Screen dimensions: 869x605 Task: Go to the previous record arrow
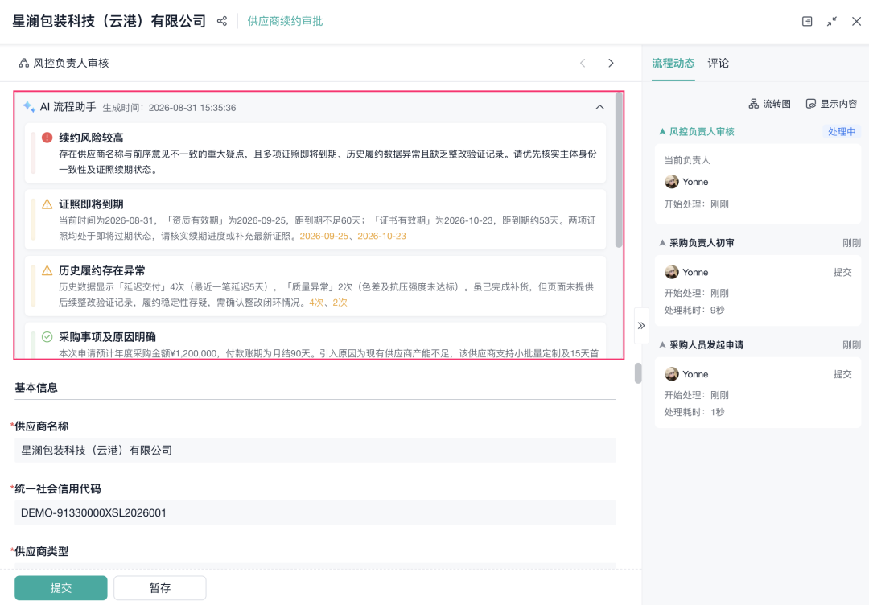(583, 64)
